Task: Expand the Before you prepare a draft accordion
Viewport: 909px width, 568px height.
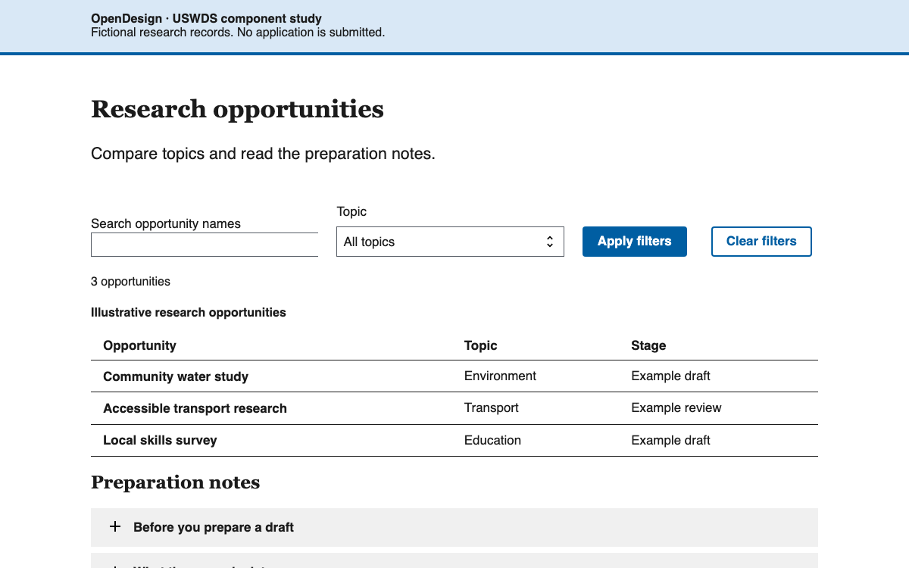Action: (x=454, y=527)
